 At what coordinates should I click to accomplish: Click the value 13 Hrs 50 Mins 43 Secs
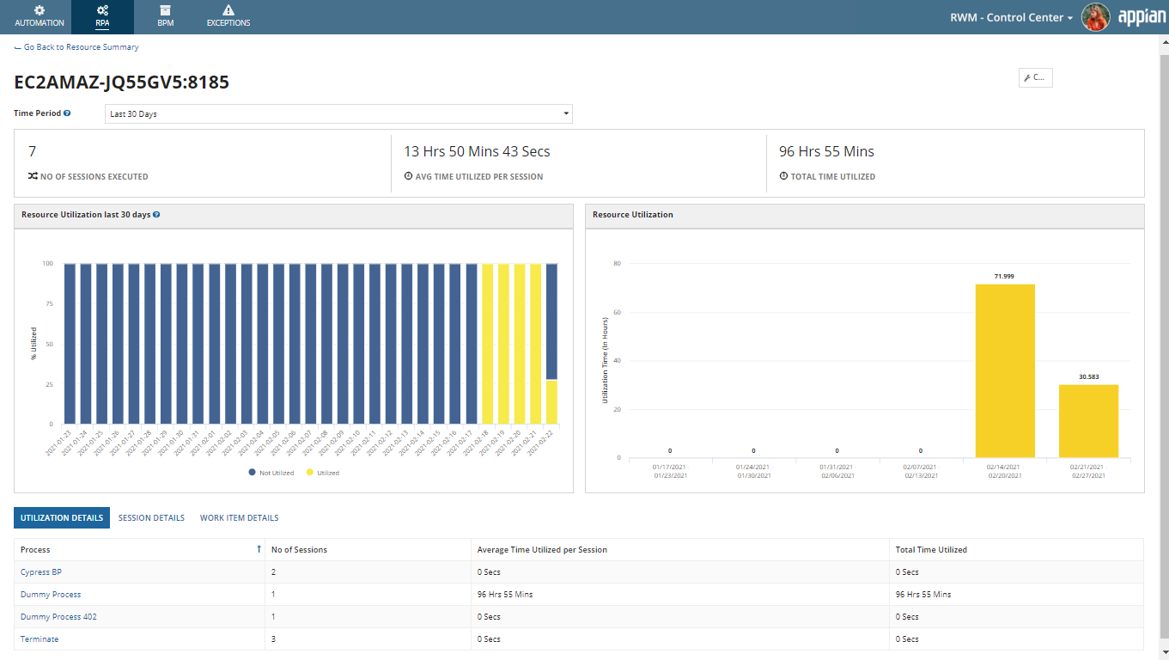[477, 151]
